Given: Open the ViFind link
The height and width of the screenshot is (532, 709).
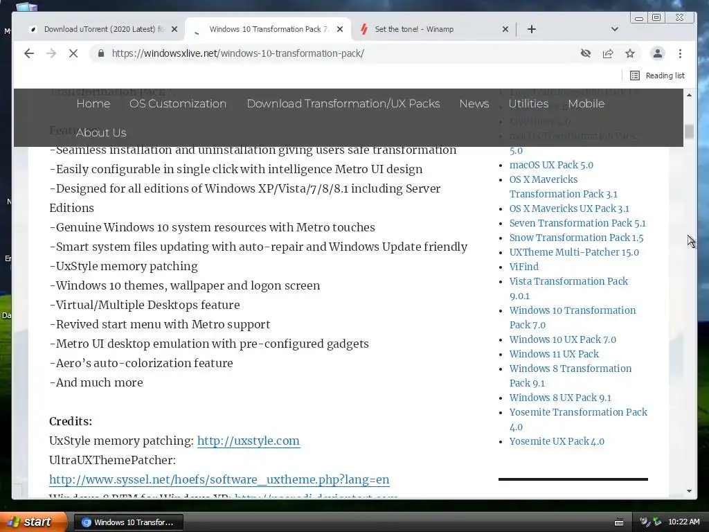Looking at the screenshot, I should (x=524, y=267).
